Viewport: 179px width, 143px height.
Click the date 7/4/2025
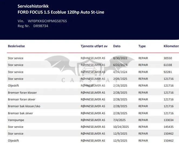[119, 120]
